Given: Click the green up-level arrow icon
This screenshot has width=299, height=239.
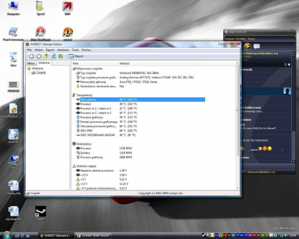Looking at the screenshot, I should (46, 56).
